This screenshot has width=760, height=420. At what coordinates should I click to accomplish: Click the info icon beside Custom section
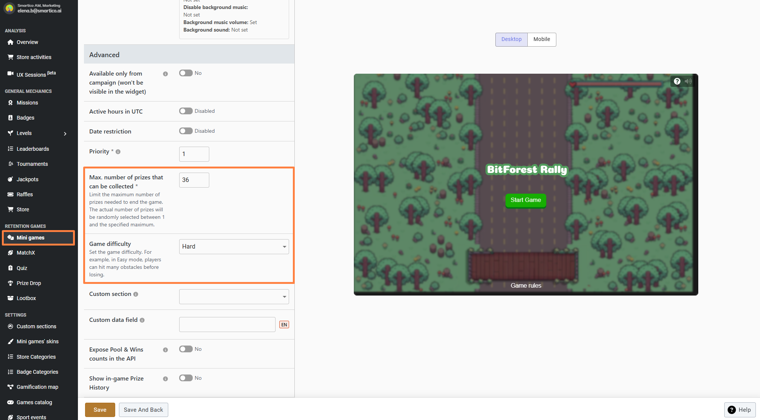tap(136, 294)
